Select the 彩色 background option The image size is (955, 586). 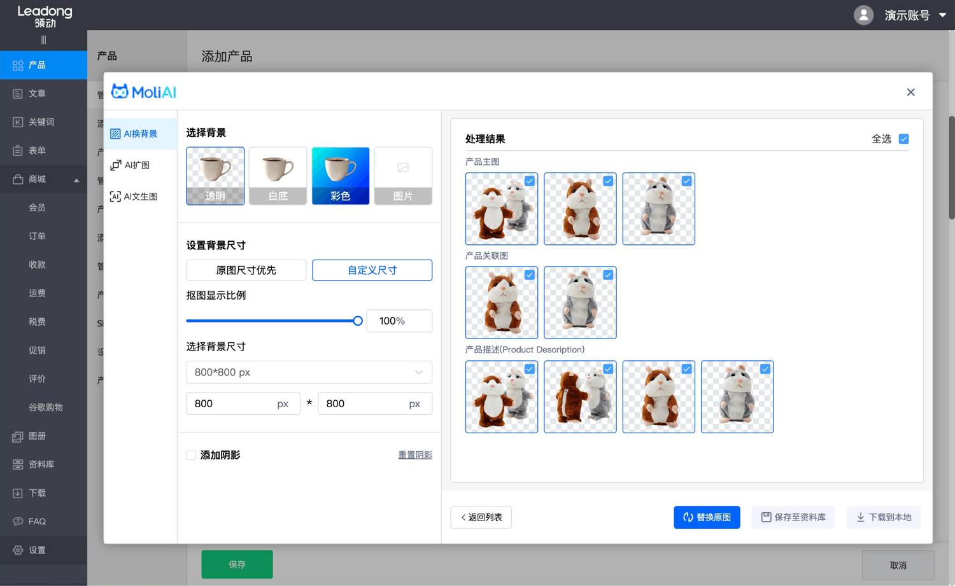[x=340, y=176]
